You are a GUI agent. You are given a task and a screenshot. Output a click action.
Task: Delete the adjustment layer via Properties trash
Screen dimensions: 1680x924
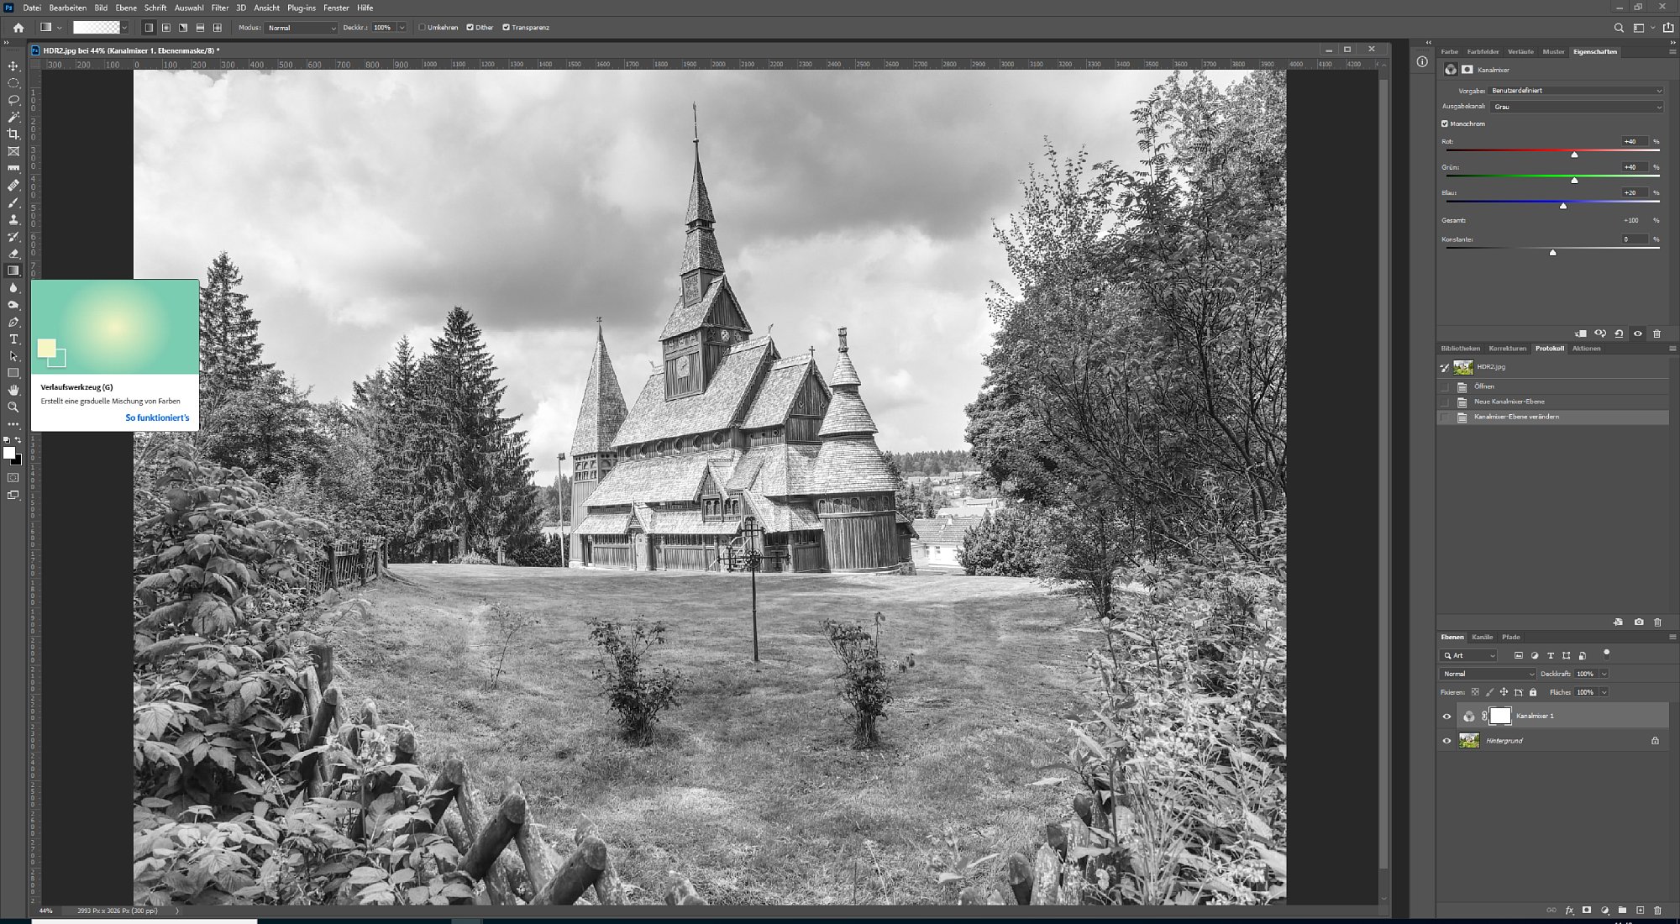click(x=1657, y=333)
